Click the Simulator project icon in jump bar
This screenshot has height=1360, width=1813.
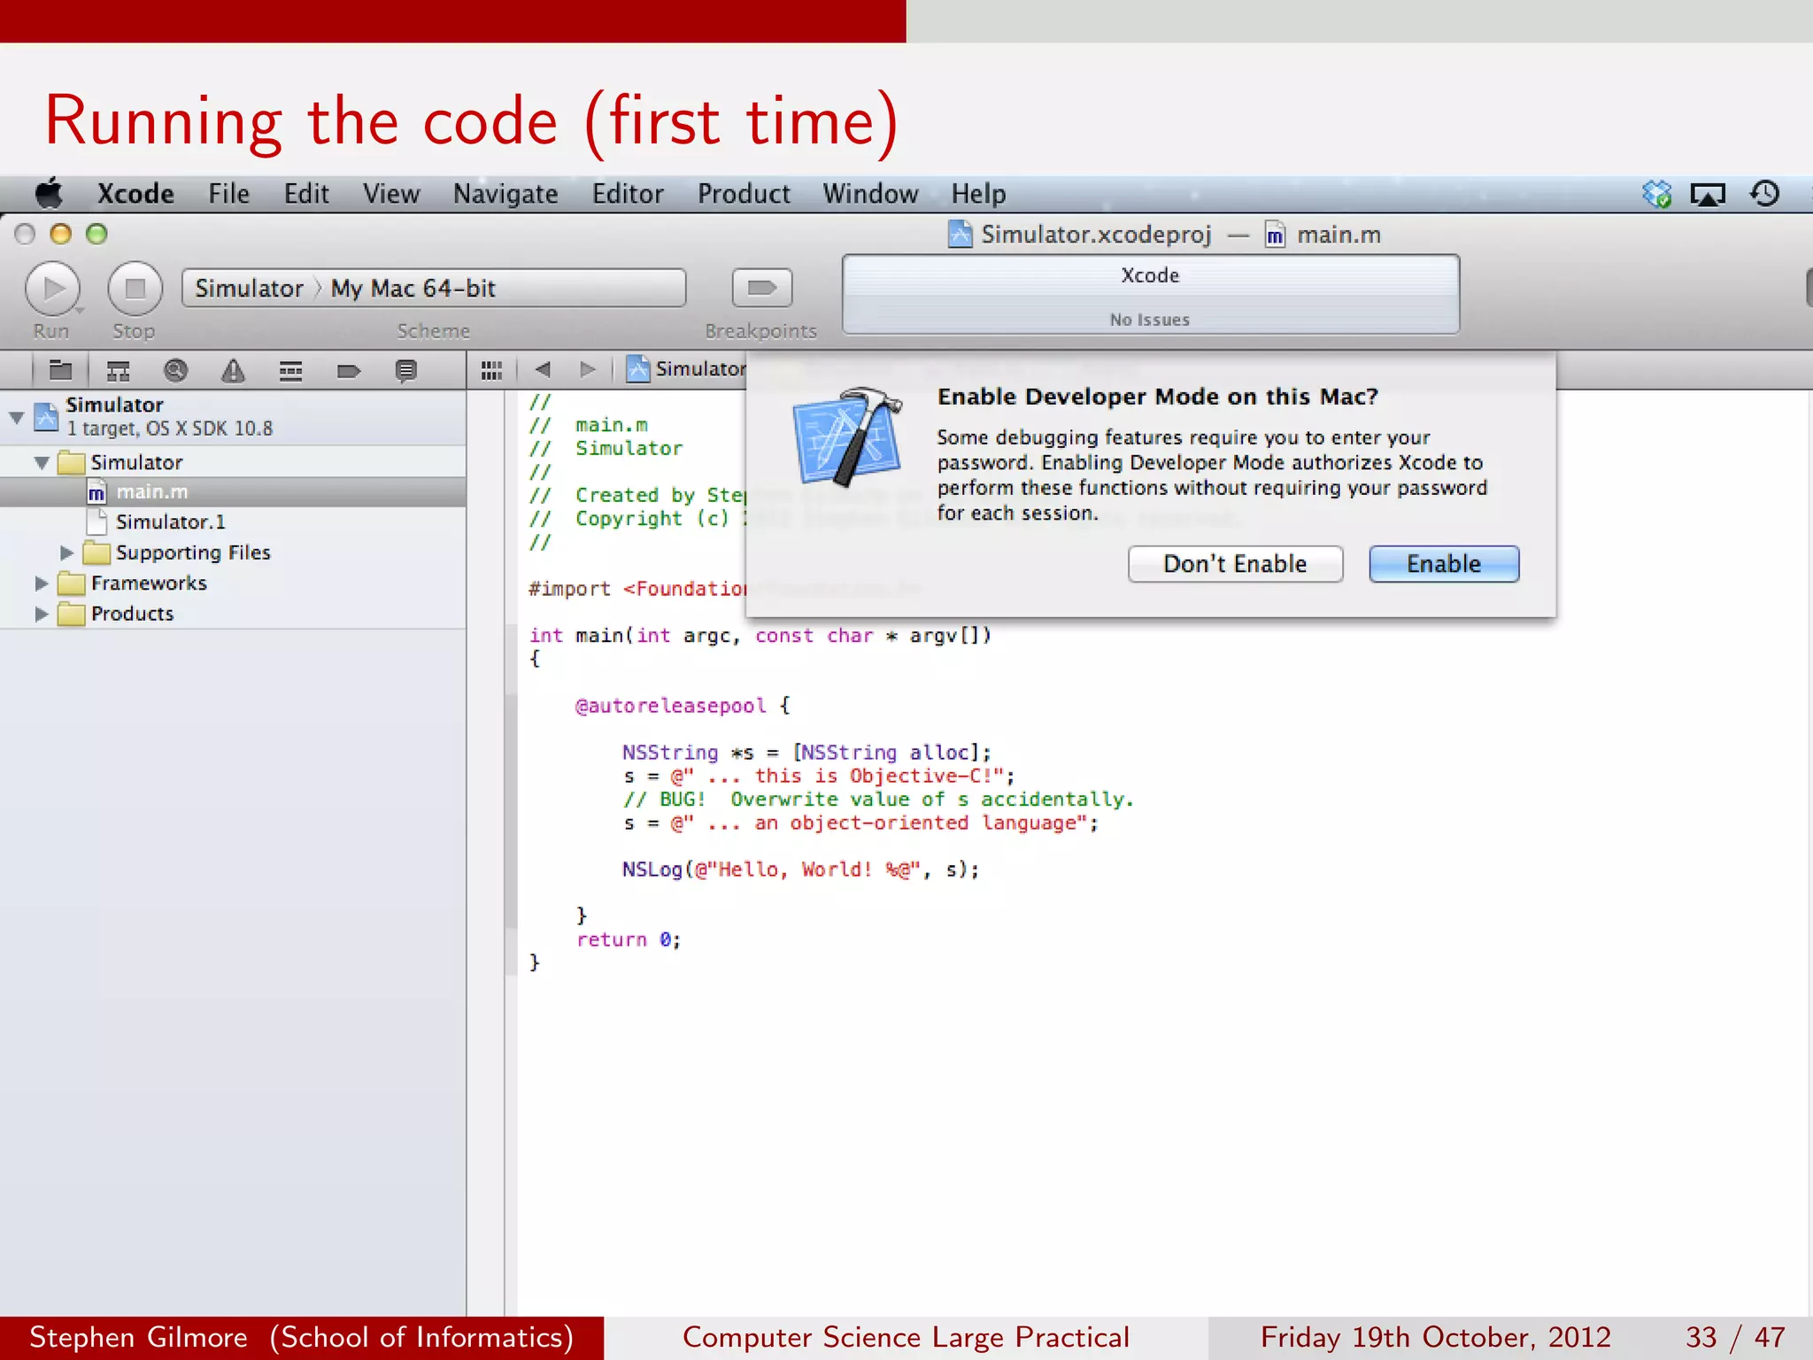[x=637, y=368]
